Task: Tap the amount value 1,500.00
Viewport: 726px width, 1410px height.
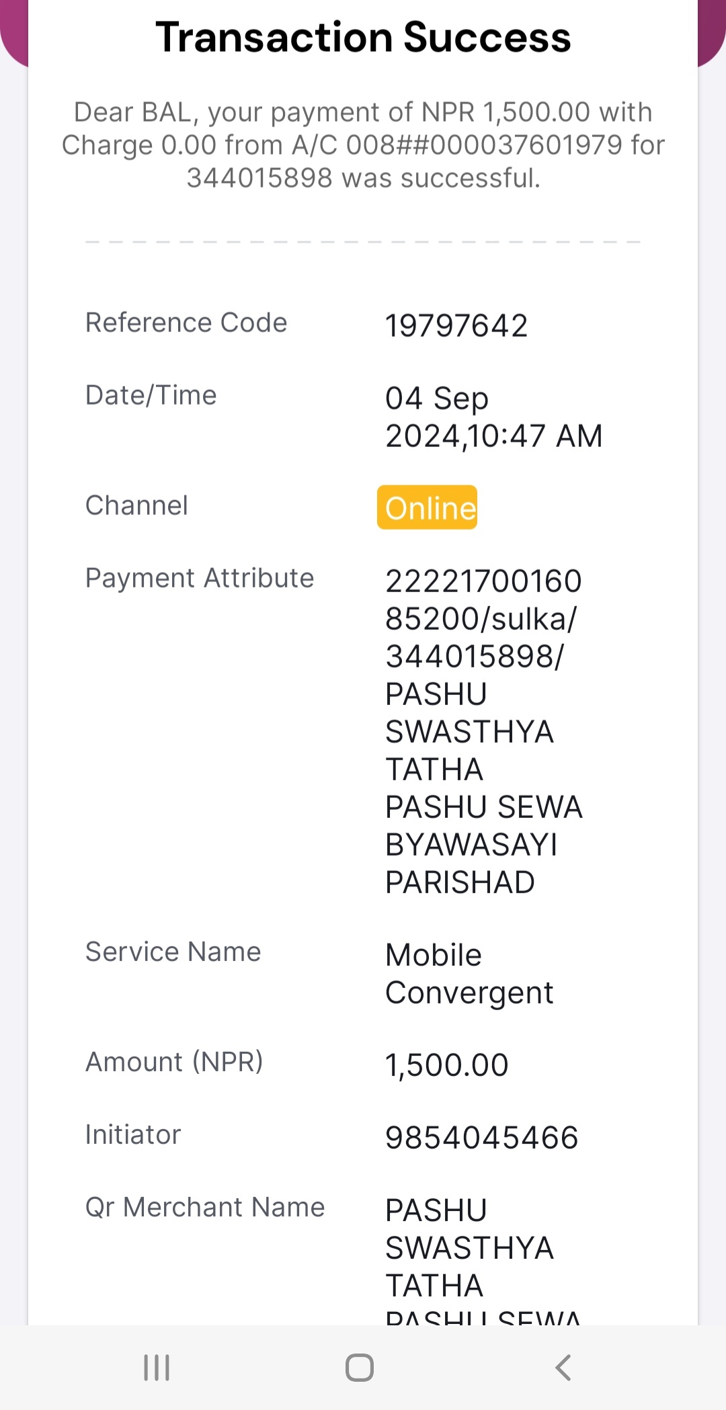Action: click(446, 1065)
